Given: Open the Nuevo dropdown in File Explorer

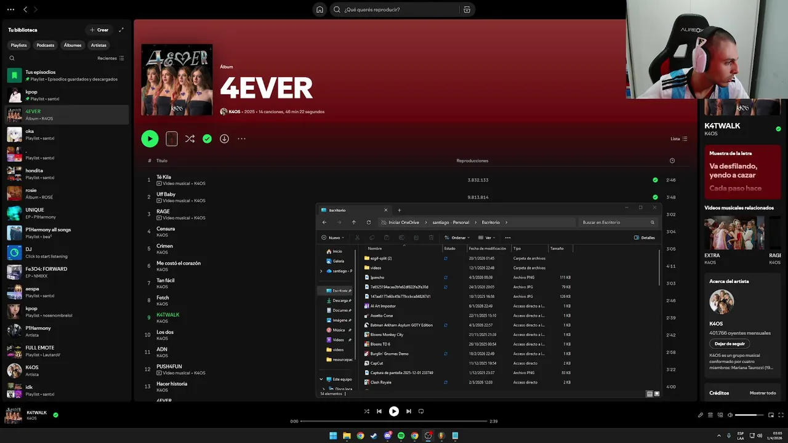Looking at the screenshot, I should (333, 237).
